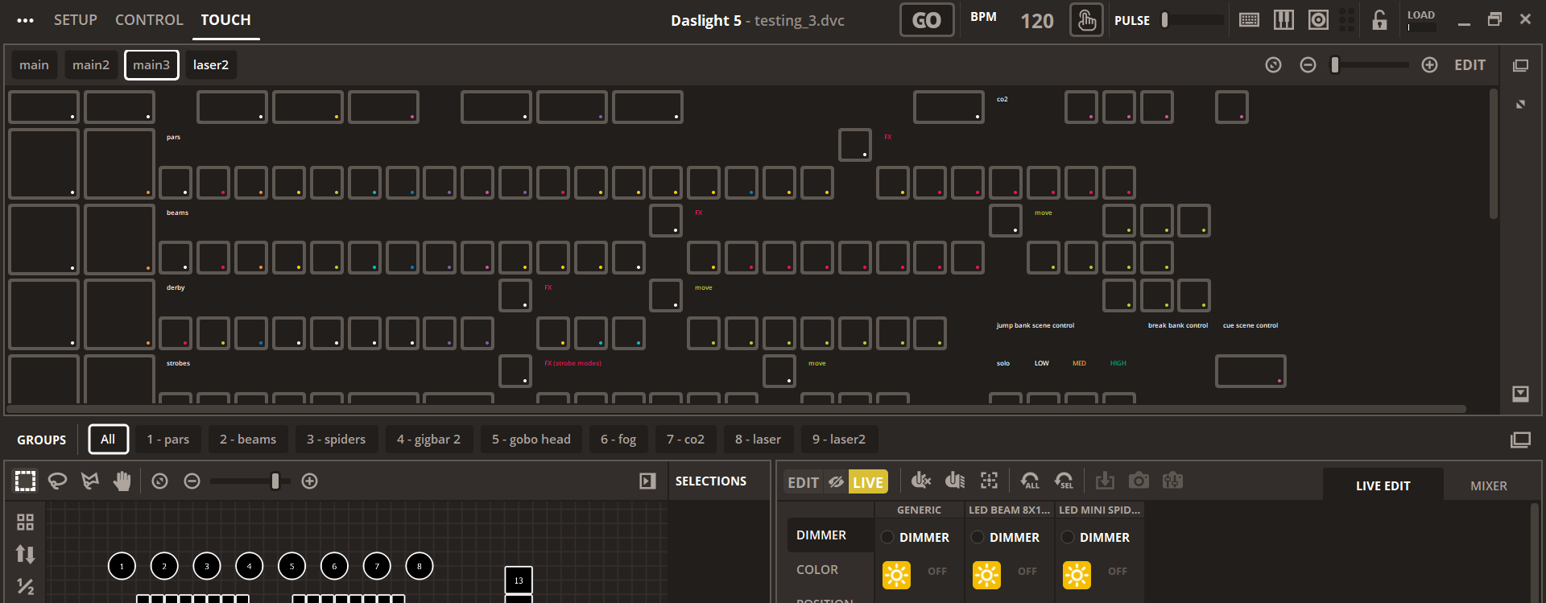This screenshot has width=1546, height=603.
Task: Click the expand arrows icon below detach
Action: 1520,105
